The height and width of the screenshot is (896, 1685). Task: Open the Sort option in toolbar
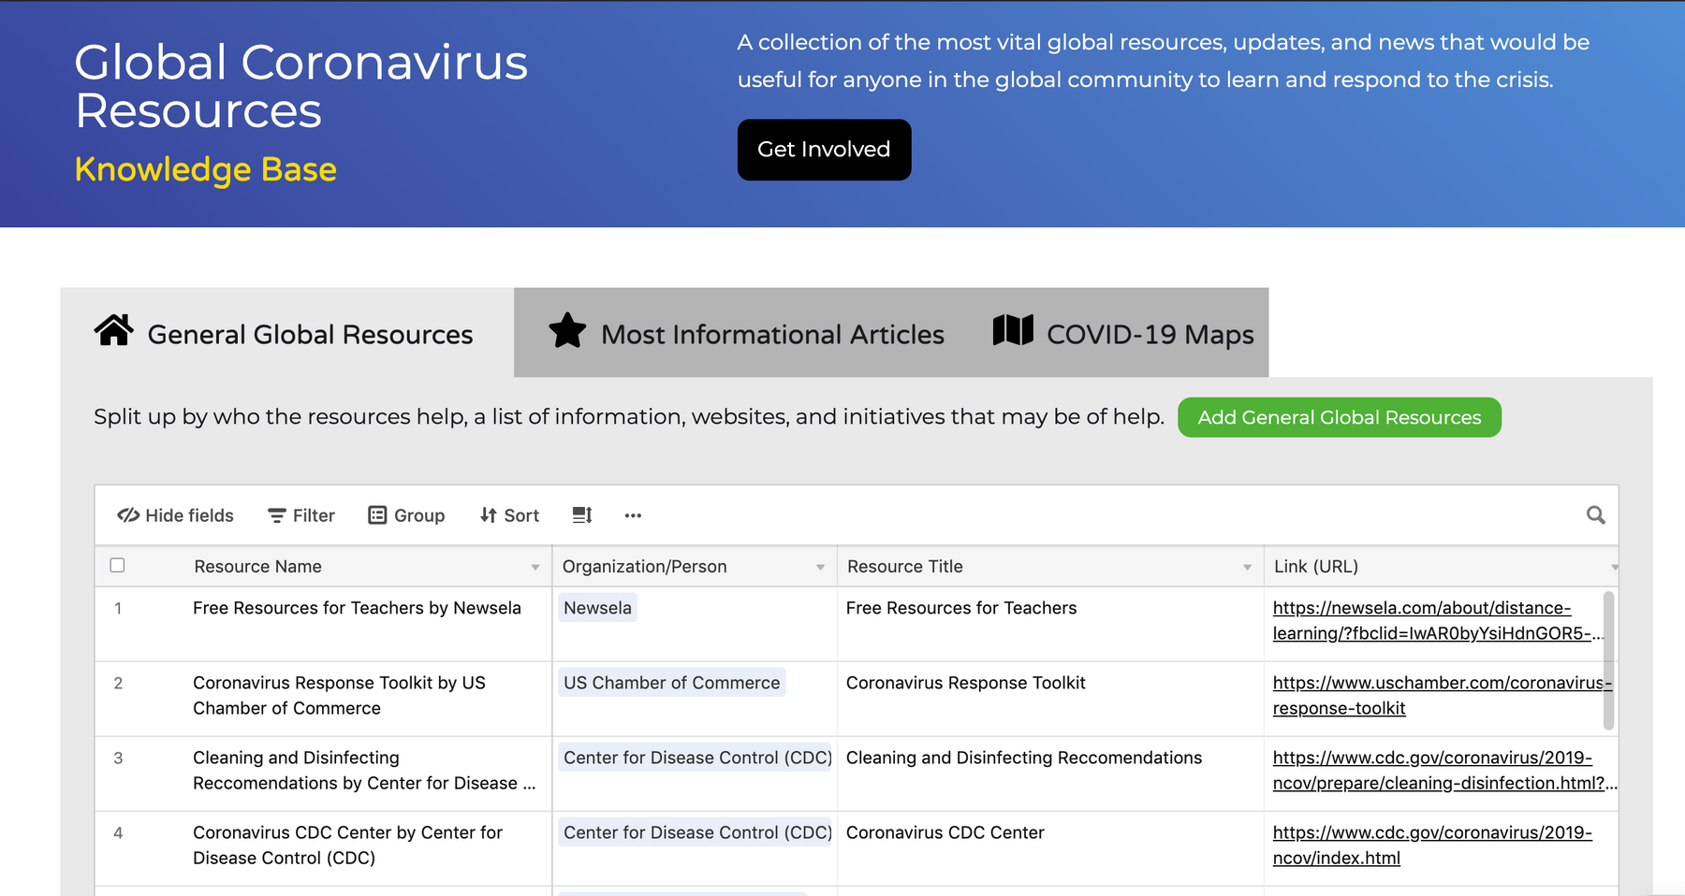click(509, 515)
